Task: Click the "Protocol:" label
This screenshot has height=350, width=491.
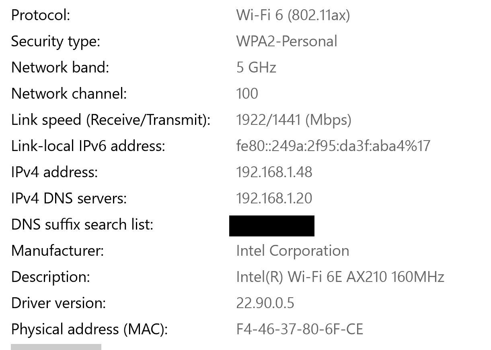Action: [x=41, y=15]
